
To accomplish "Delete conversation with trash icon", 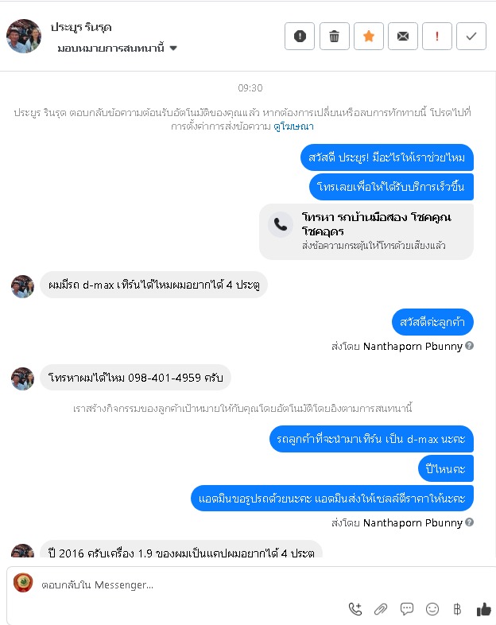I will pos(335,37).
